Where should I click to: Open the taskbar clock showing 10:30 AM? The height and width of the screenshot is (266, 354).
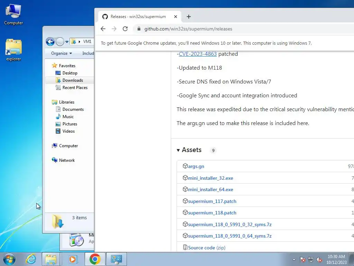point(336,259)
